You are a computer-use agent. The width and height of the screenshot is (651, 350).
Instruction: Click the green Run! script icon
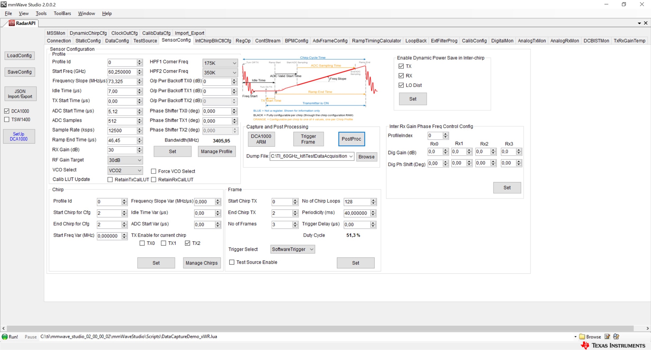(x=5, y=337)
